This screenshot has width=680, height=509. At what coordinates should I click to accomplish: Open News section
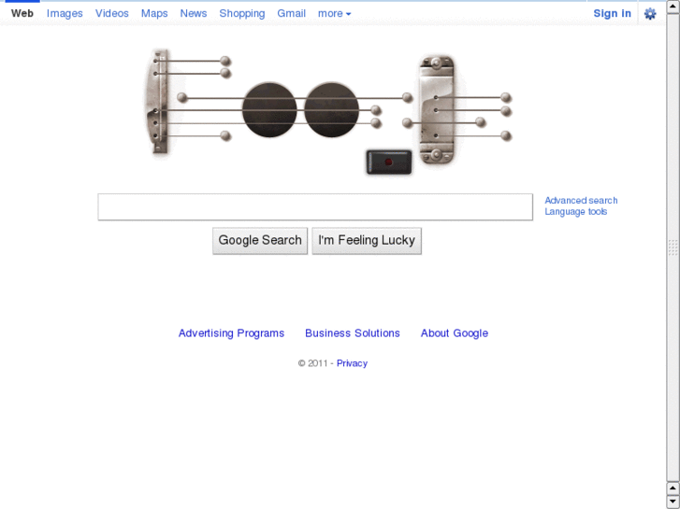tap(194, 14)
